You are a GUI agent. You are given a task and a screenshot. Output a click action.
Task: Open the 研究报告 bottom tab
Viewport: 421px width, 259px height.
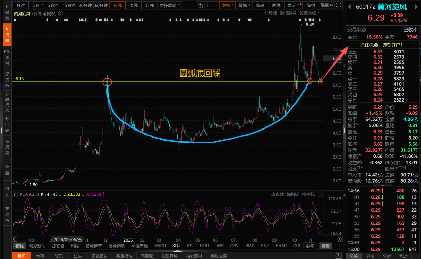(x=100, y=256)
